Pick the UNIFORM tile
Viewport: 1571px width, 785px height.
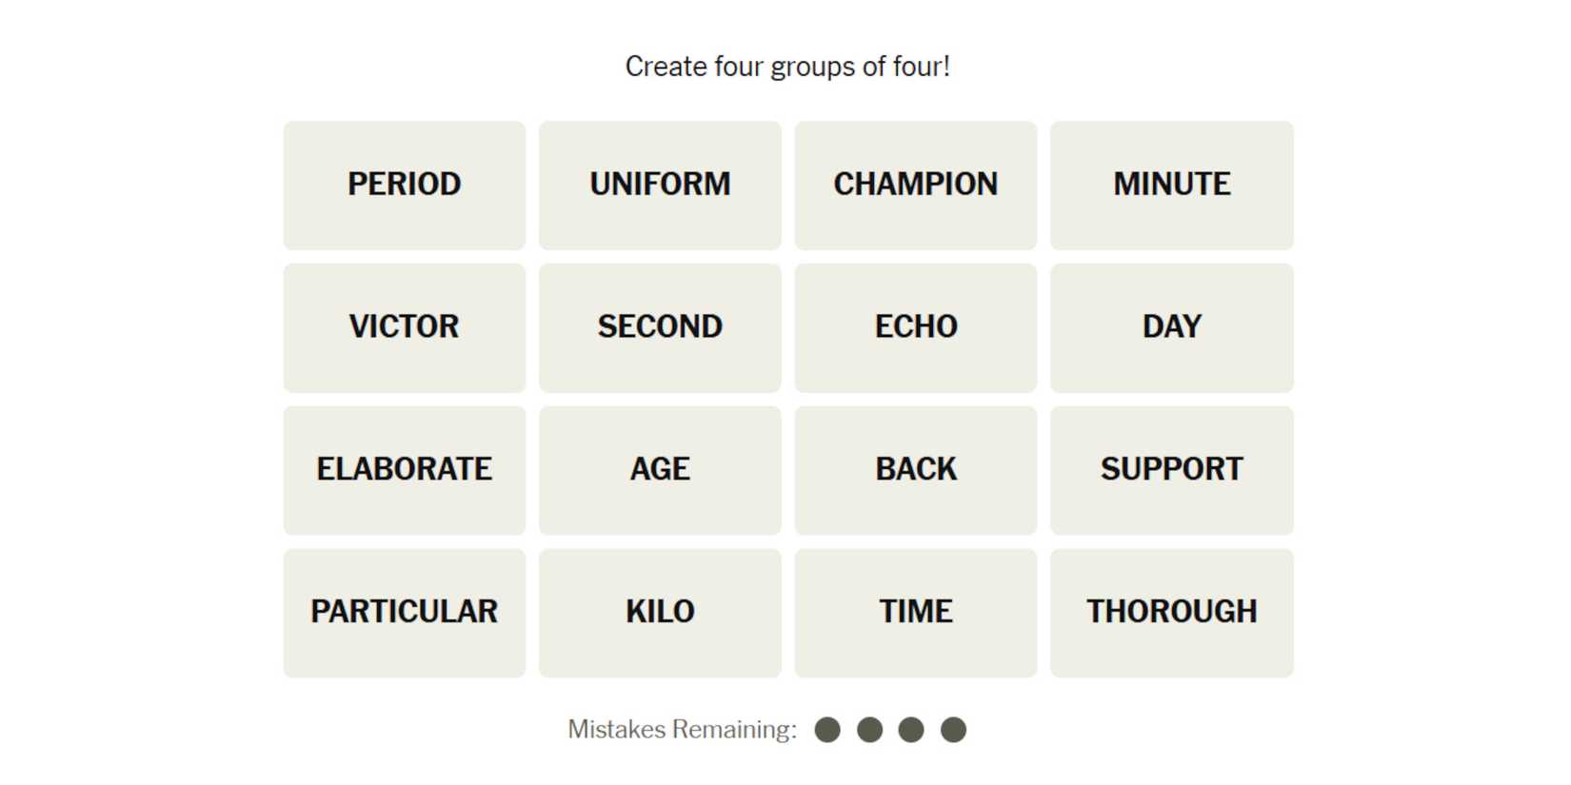tap(660, 185)
